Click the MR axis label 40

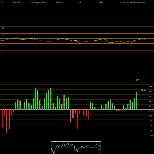(x=150, y=101)
